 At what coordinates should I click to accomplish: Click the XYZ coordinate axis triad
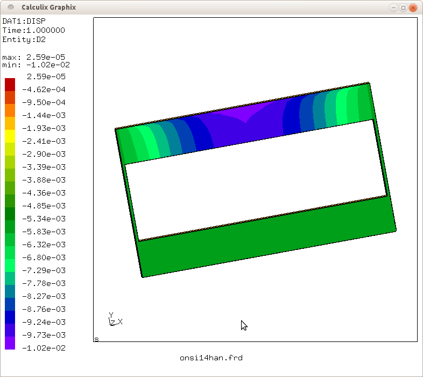pyautogui.click(x=116, y=319)
